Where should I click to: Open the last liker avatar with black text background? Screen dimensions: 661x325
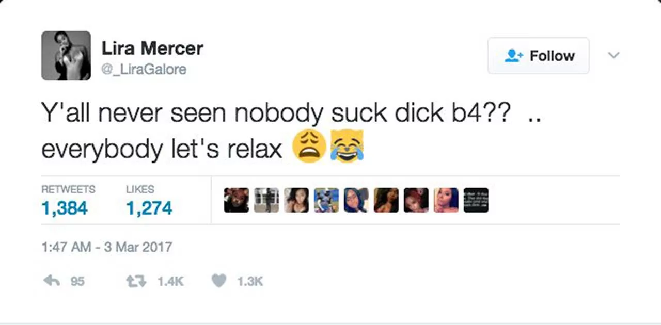(x=476, y=200)
